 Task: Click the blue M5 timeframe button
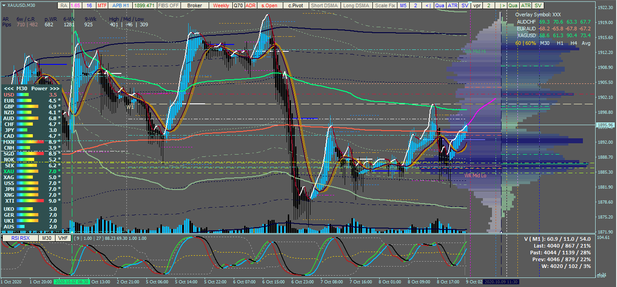point(403,5)
